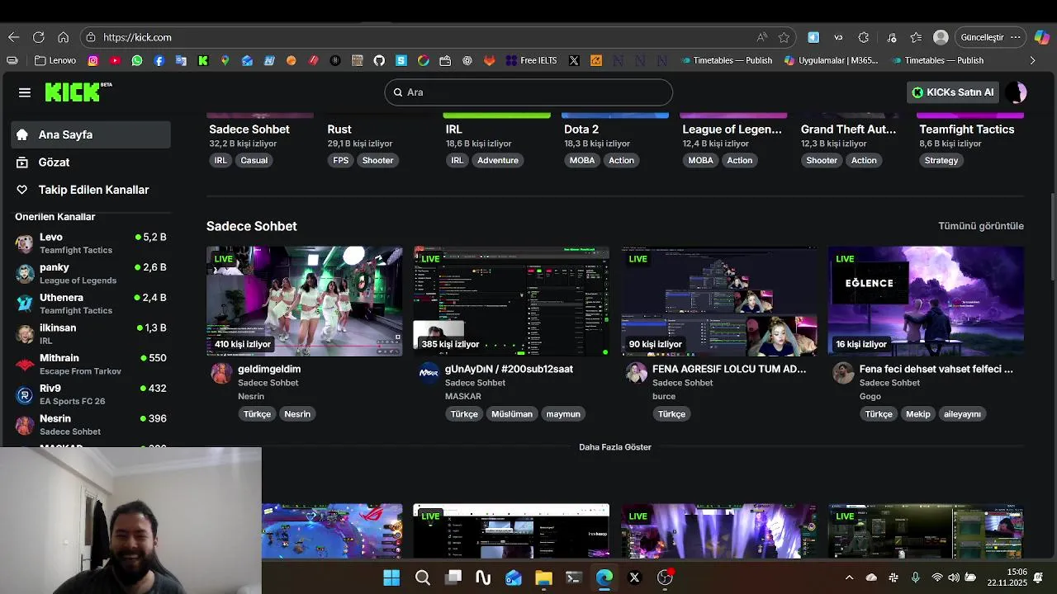Screen dimensions: 1057x594
Task: Open File Explorer from the taskbar
Action: click(x=543, y=577)
